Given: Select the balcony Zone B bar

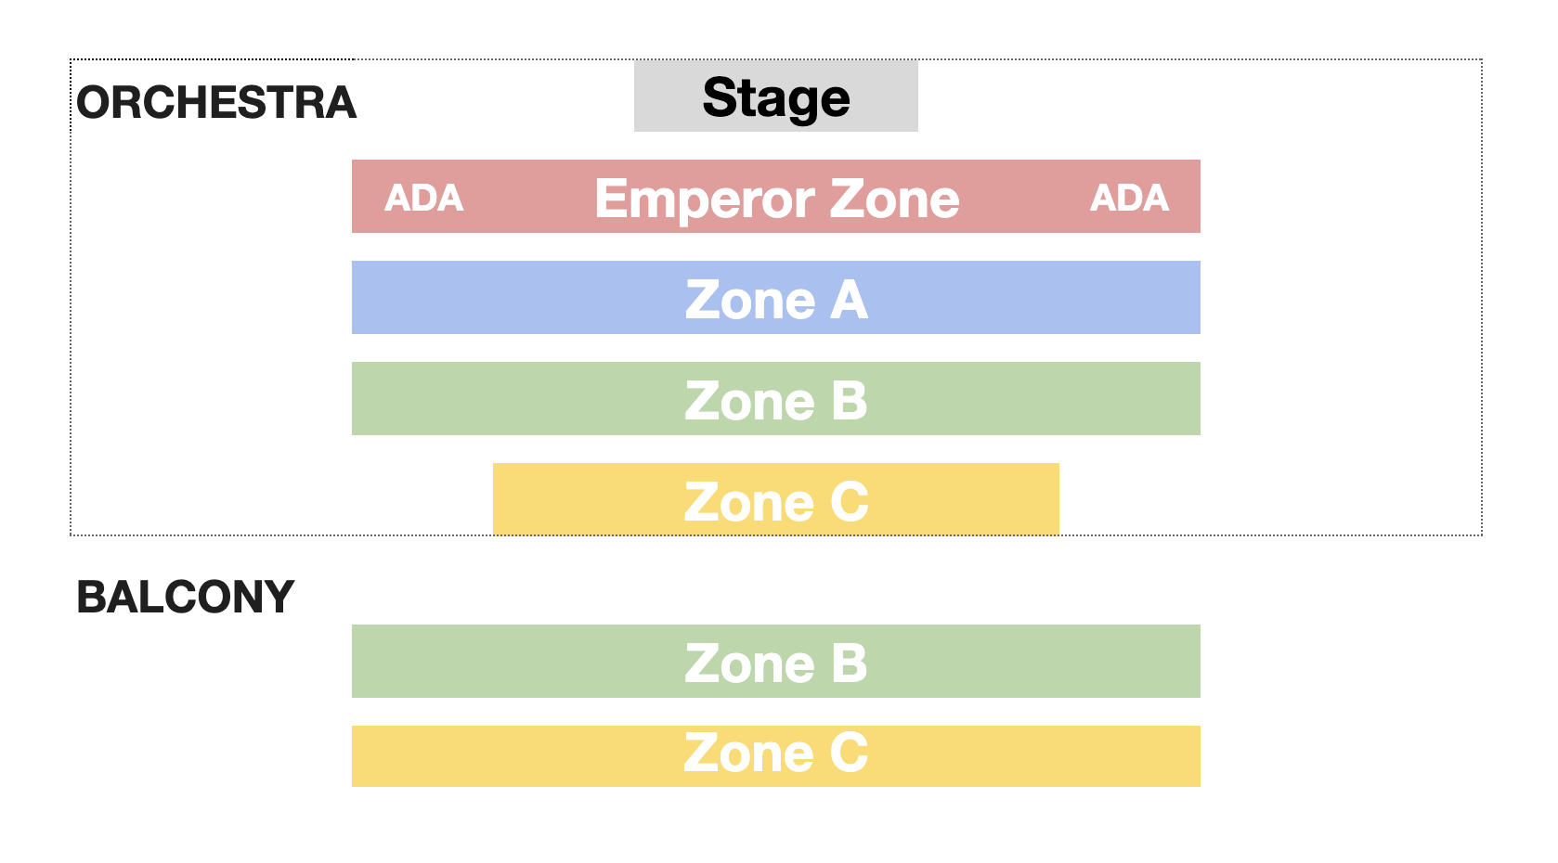Looking at the screenshot, I should 775,661.
